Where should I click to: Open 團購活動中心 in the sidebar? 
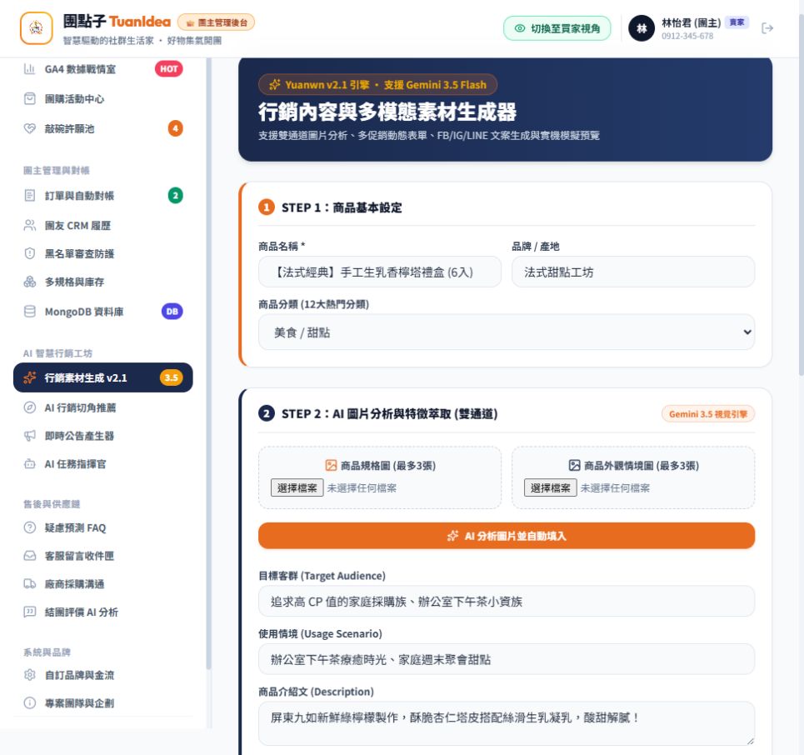[x=103, y=98]
